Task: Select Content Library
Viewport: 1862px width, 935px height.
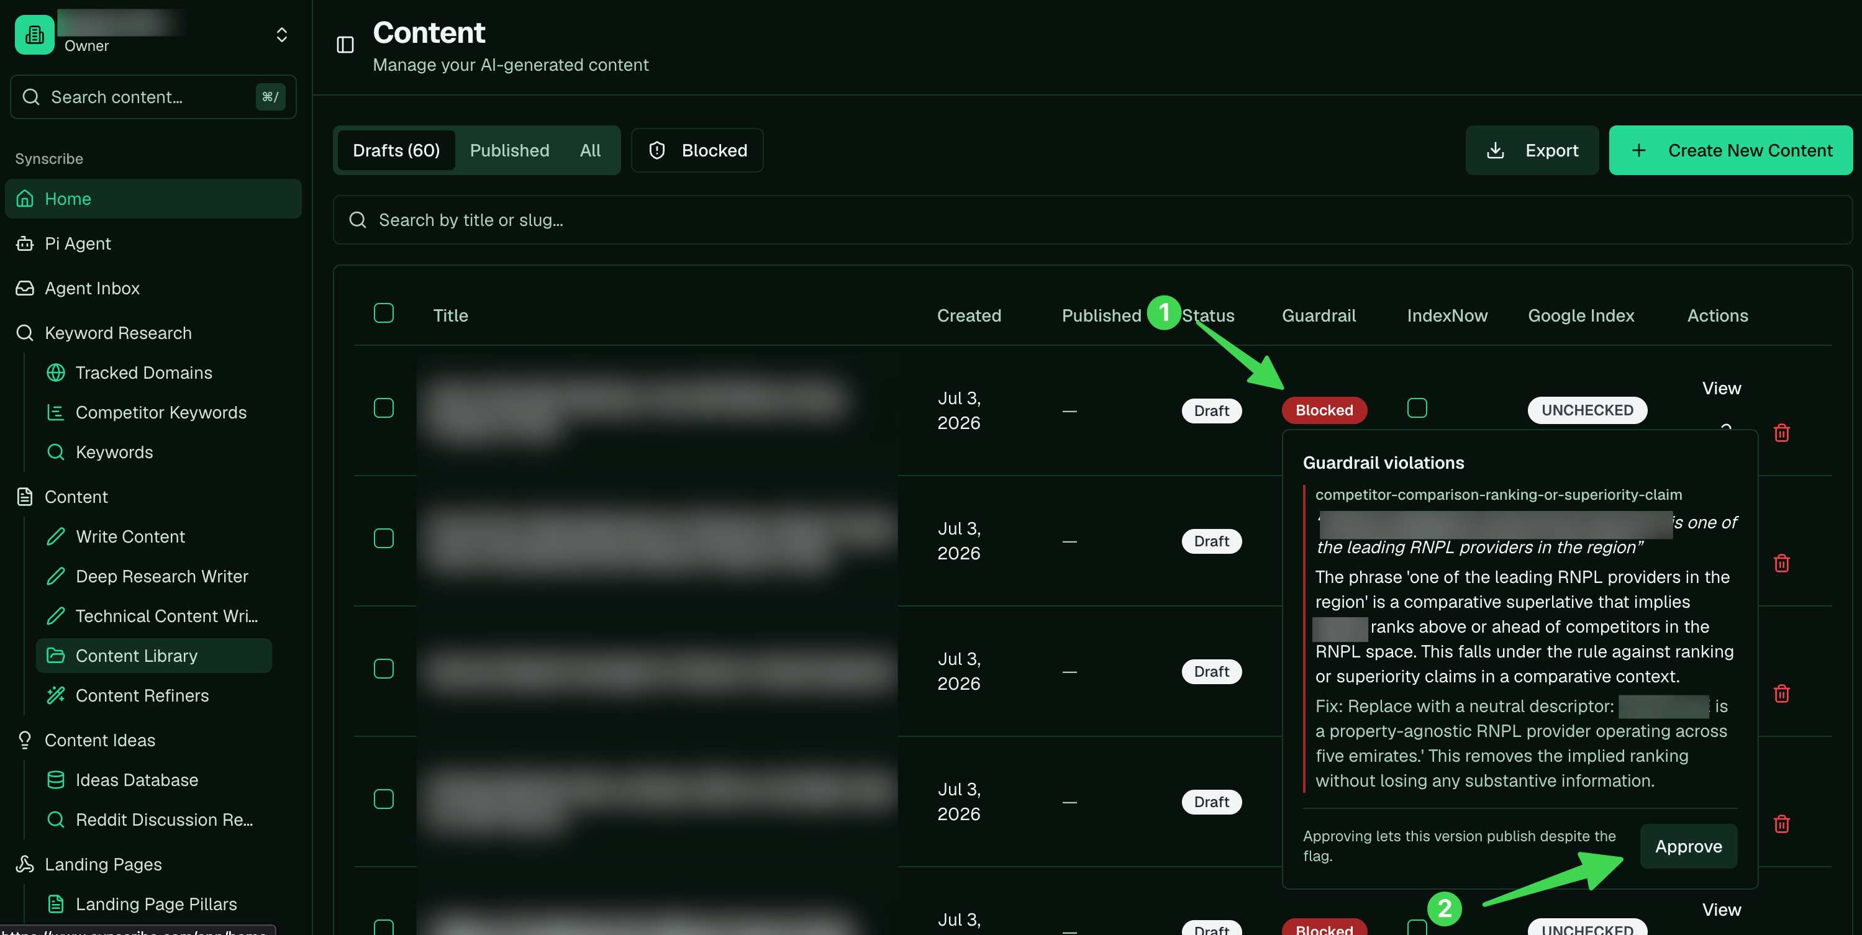Action: (x=154, y=656)
